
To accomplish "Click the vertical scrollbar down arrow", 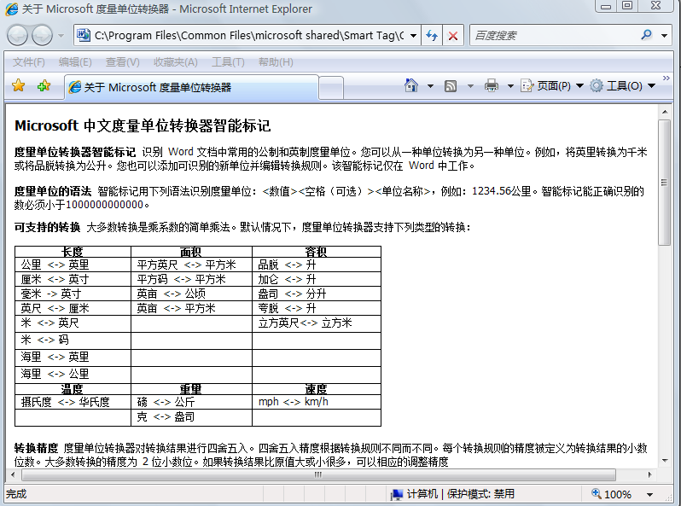I will click(x=665, y=461).
